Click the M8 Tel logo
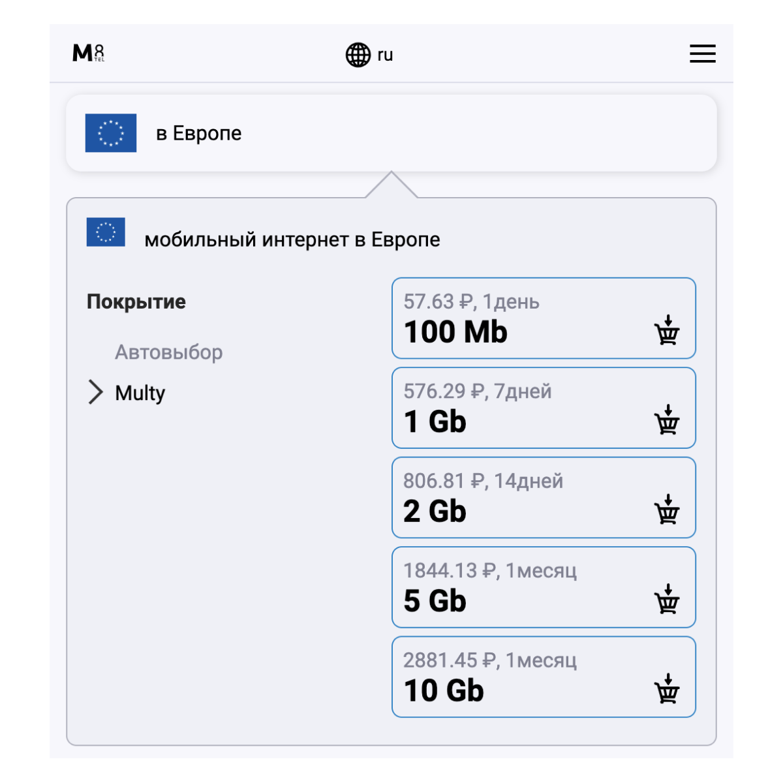Image resolution: width=783 pixels, height=783 pixels. coord(88,53)
